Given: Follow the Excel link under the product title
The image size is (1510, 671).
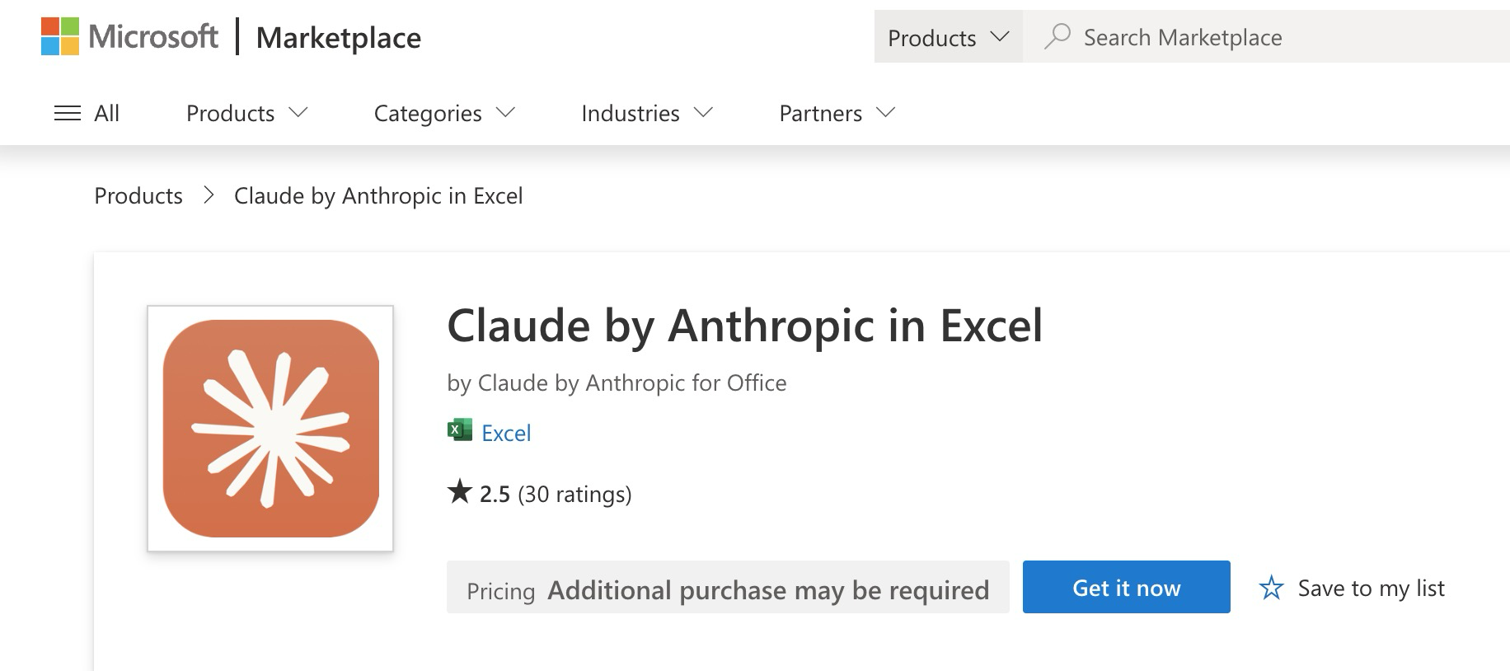Looking at the screenshot, I should pyautogui.click(x=506, y=432).
